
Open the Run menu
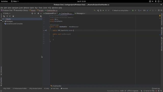(x=36, y=8)
